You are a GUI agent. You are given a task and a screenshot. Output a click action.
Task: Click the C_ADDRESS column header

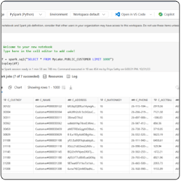tap(82, 100)
